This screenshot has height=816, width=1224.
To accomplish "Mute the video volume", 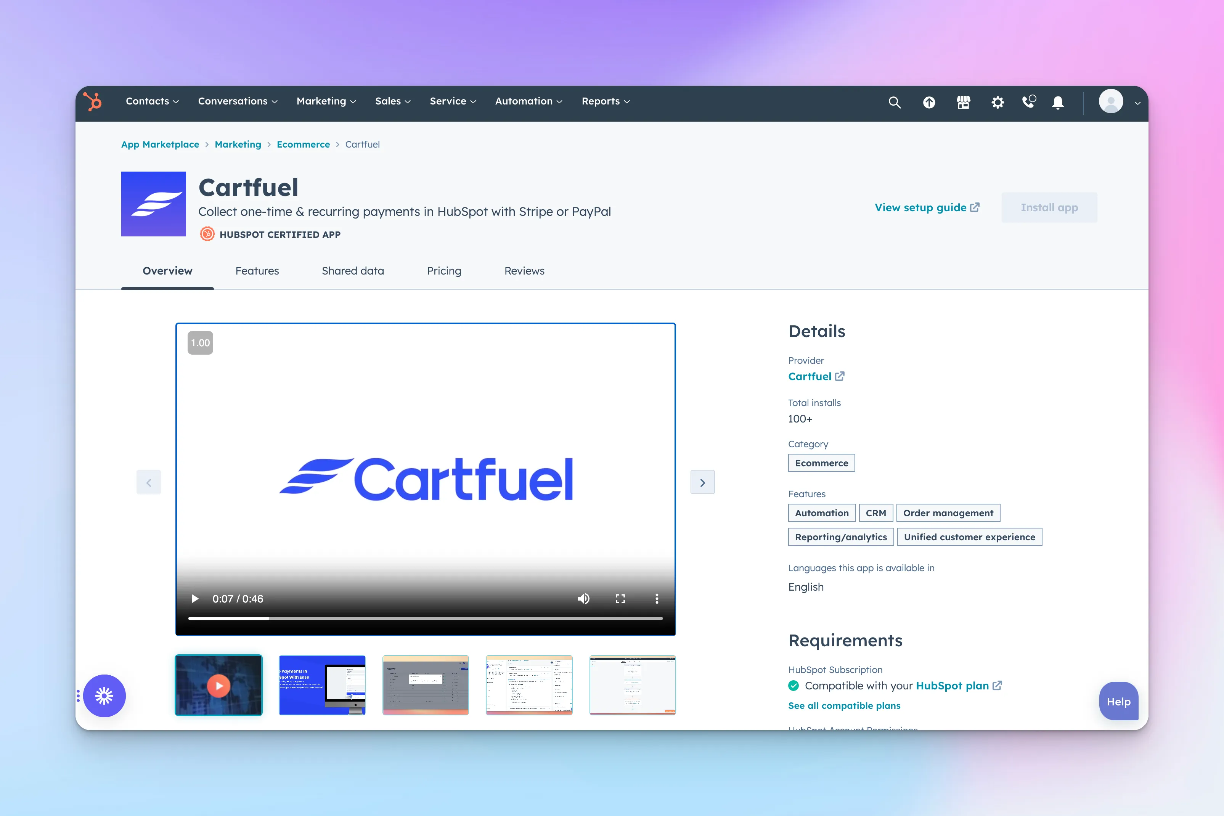I will pos(583,599).
